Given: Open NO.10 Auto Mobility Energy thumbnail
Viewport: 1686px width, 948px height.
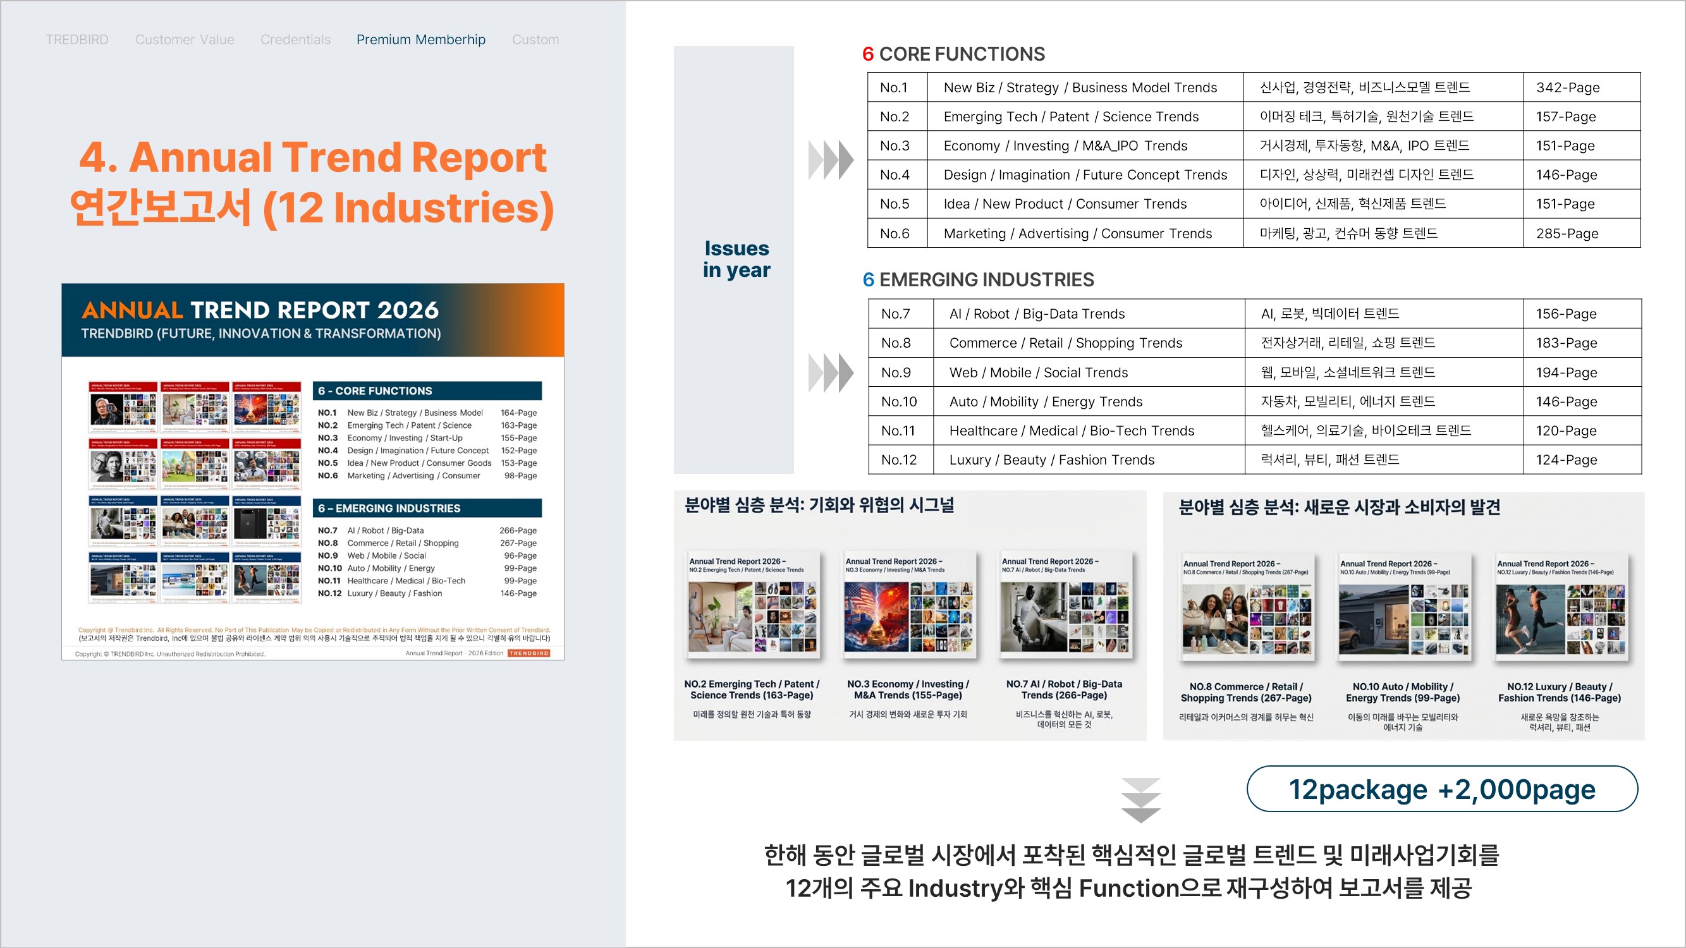Looking at the screenshot, I should coord(1403,607).
